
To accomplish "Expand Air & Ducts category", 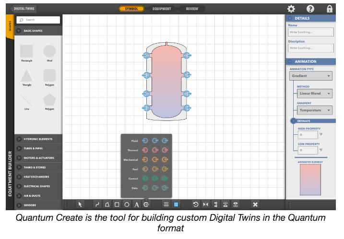I will (x=38, y=195).
